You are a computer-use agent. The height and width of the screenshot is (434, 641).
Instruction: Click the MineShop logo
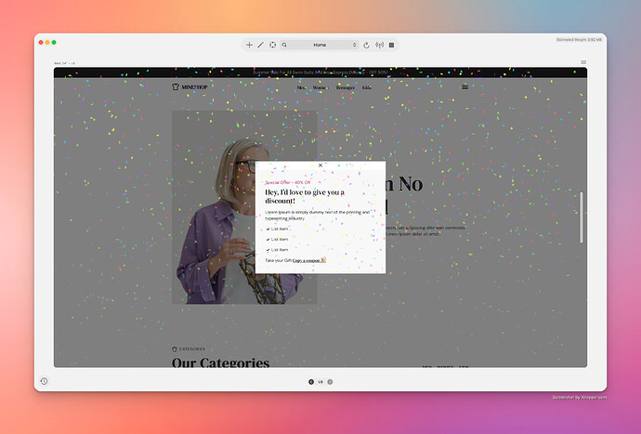[187, 87]
